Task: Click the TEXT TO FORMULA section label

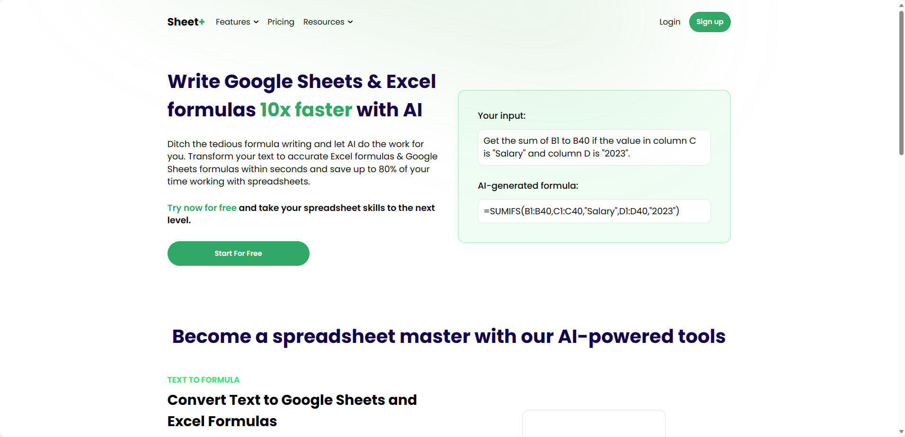Action: click(203, 379)
